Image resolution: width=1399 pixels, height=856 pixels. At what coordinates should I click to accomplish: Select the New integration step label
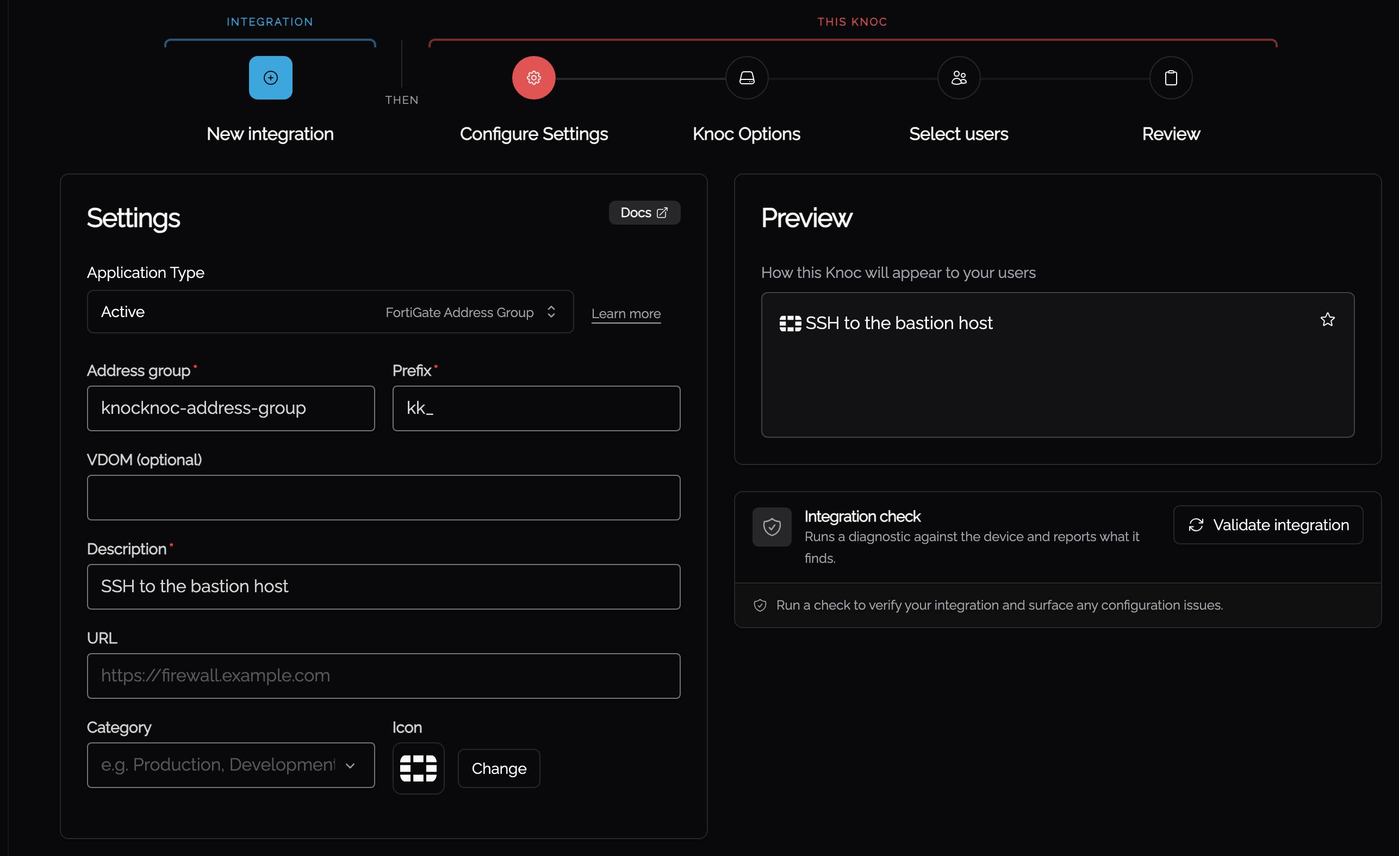click(x=270, y=134)
